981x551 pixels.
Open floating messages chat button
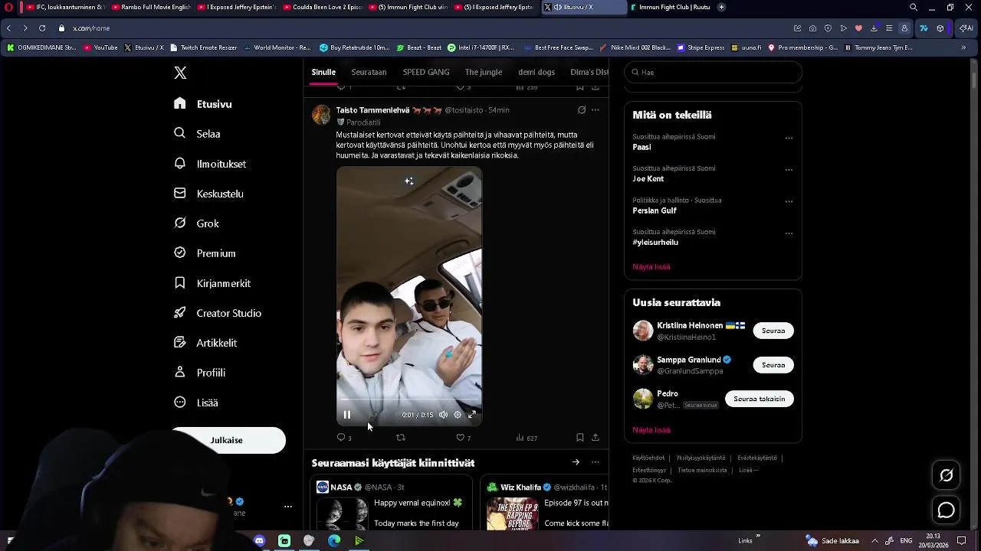tap(947, 510)
